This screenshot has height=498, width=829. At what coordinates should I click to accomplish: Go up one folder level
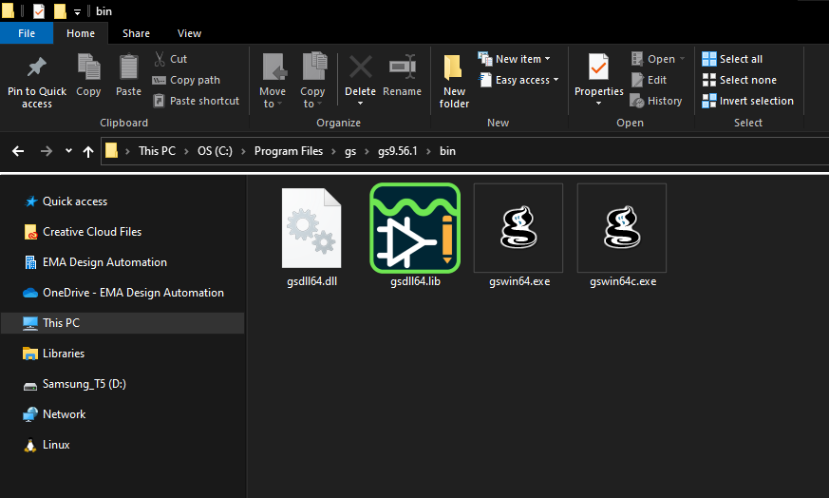[87, 152]
